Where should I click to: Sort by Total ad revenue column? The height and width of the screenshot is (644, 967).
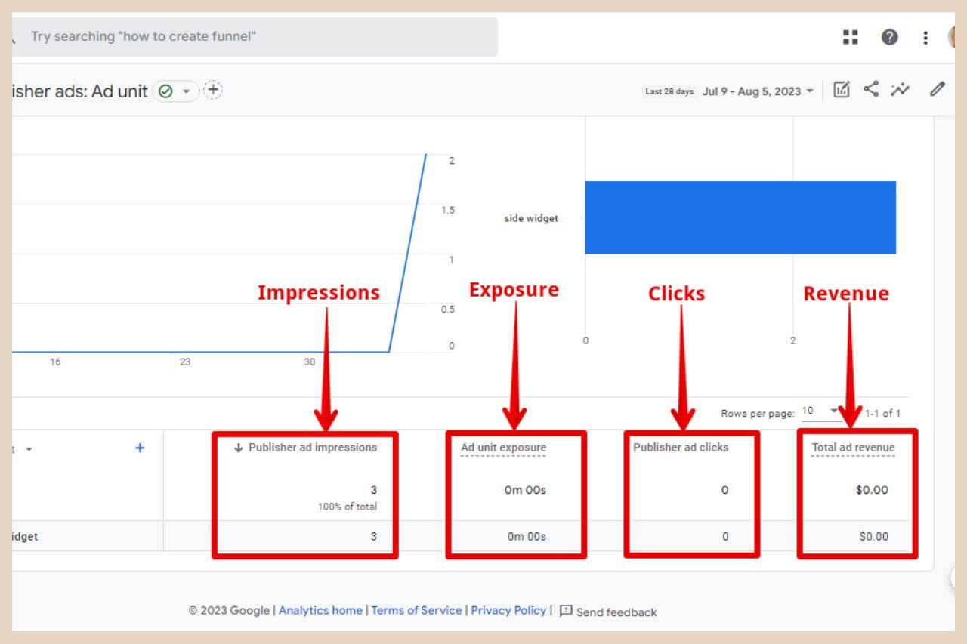click(853, 448)
